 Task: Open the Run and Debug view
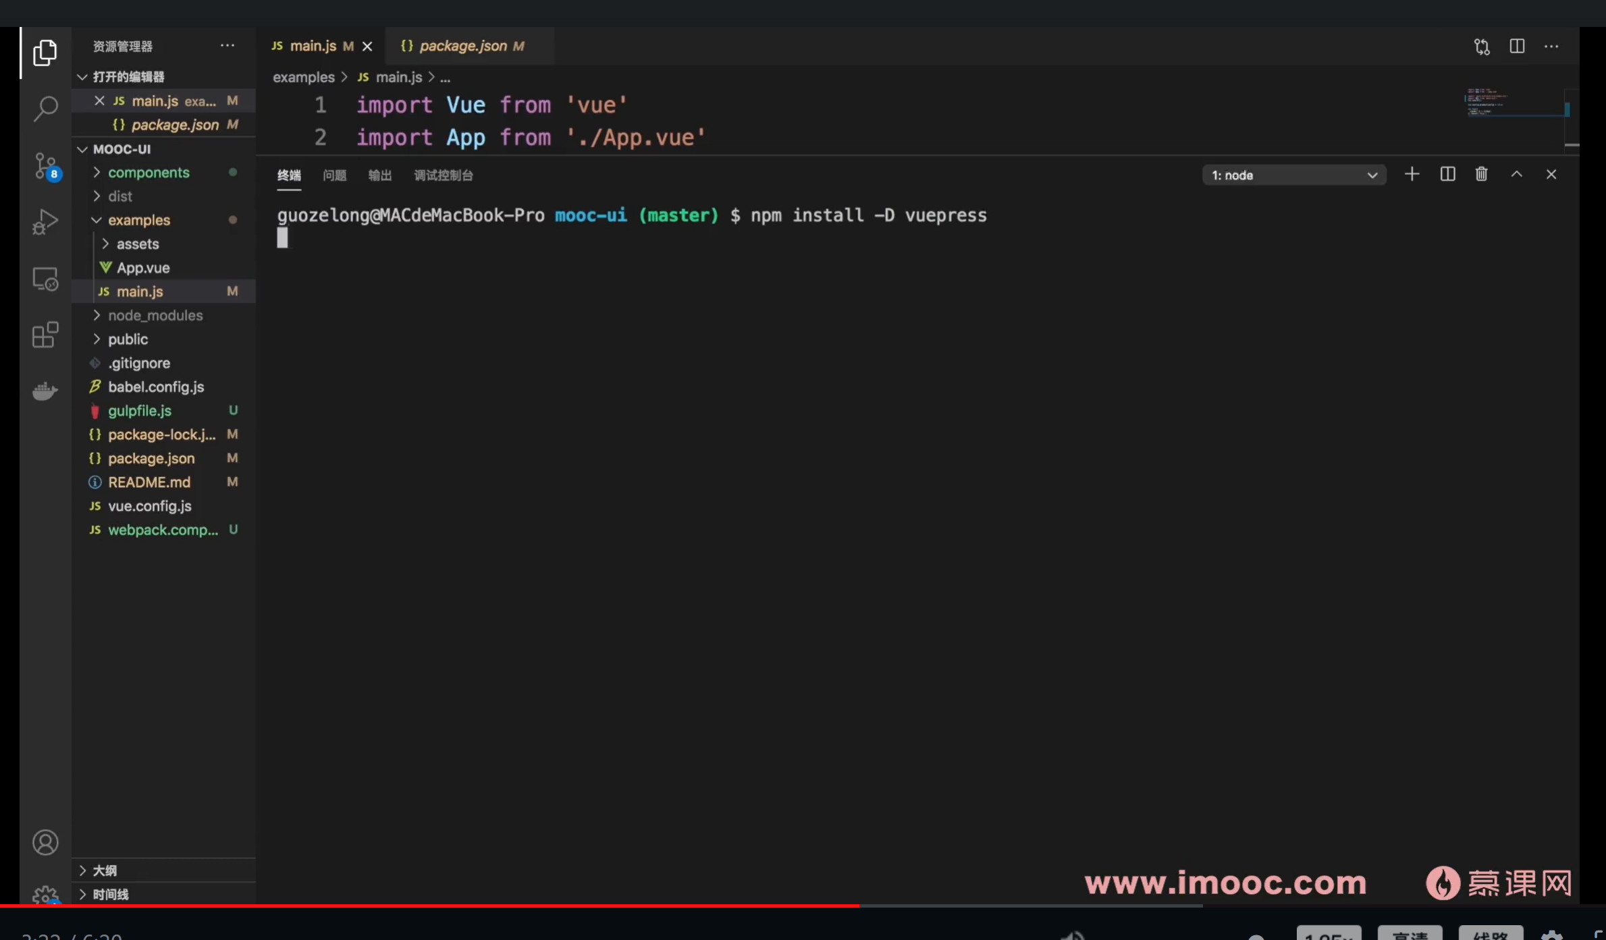45,221
